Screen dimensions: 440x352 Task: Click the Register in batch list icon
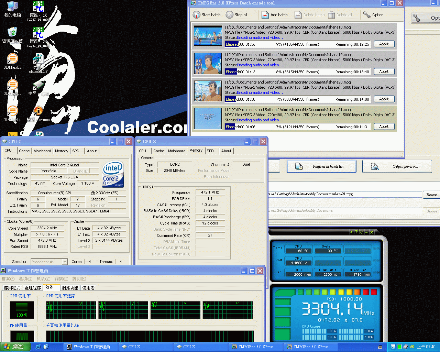click(299, 166)
